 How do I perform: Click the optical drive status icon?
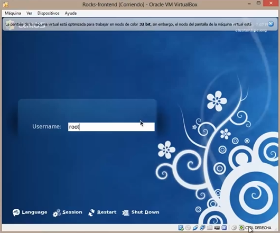tap(188, 228)
